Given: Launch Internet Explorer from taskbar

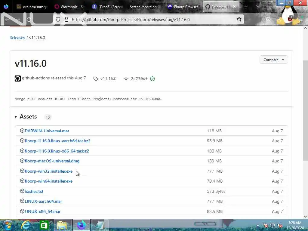Looking at the screenshot, I should pyautogui.click(x=26, y=225).
